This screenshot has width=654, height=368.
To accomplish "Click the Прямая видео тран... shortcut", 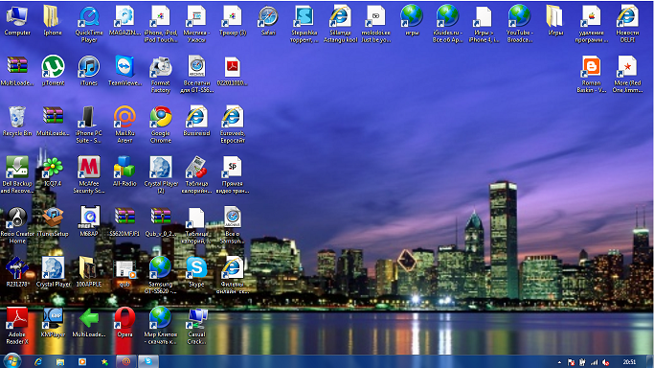I will [x=233, y=175].
